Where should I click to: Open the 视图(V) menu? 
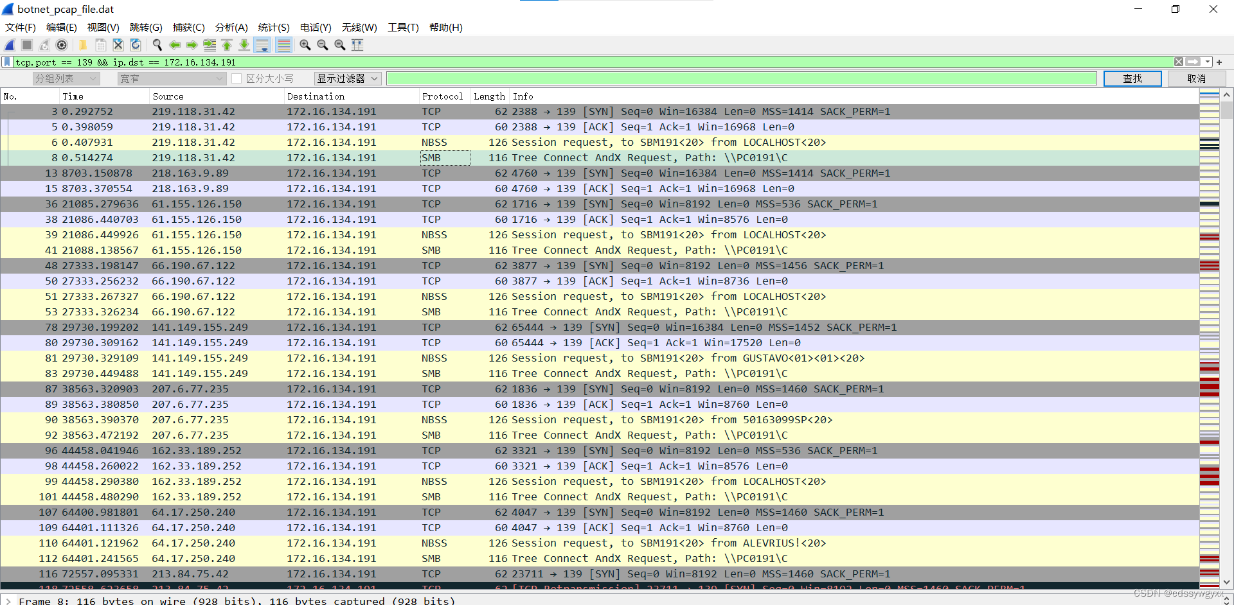pyautogui.click(x=103, y=28)
